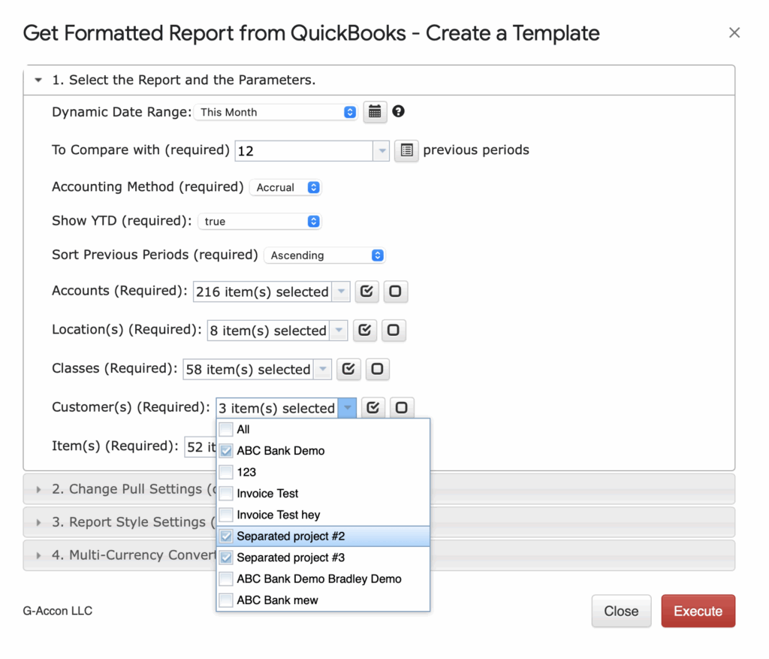
Task: Click the help question mark icon
Action: 399,111
